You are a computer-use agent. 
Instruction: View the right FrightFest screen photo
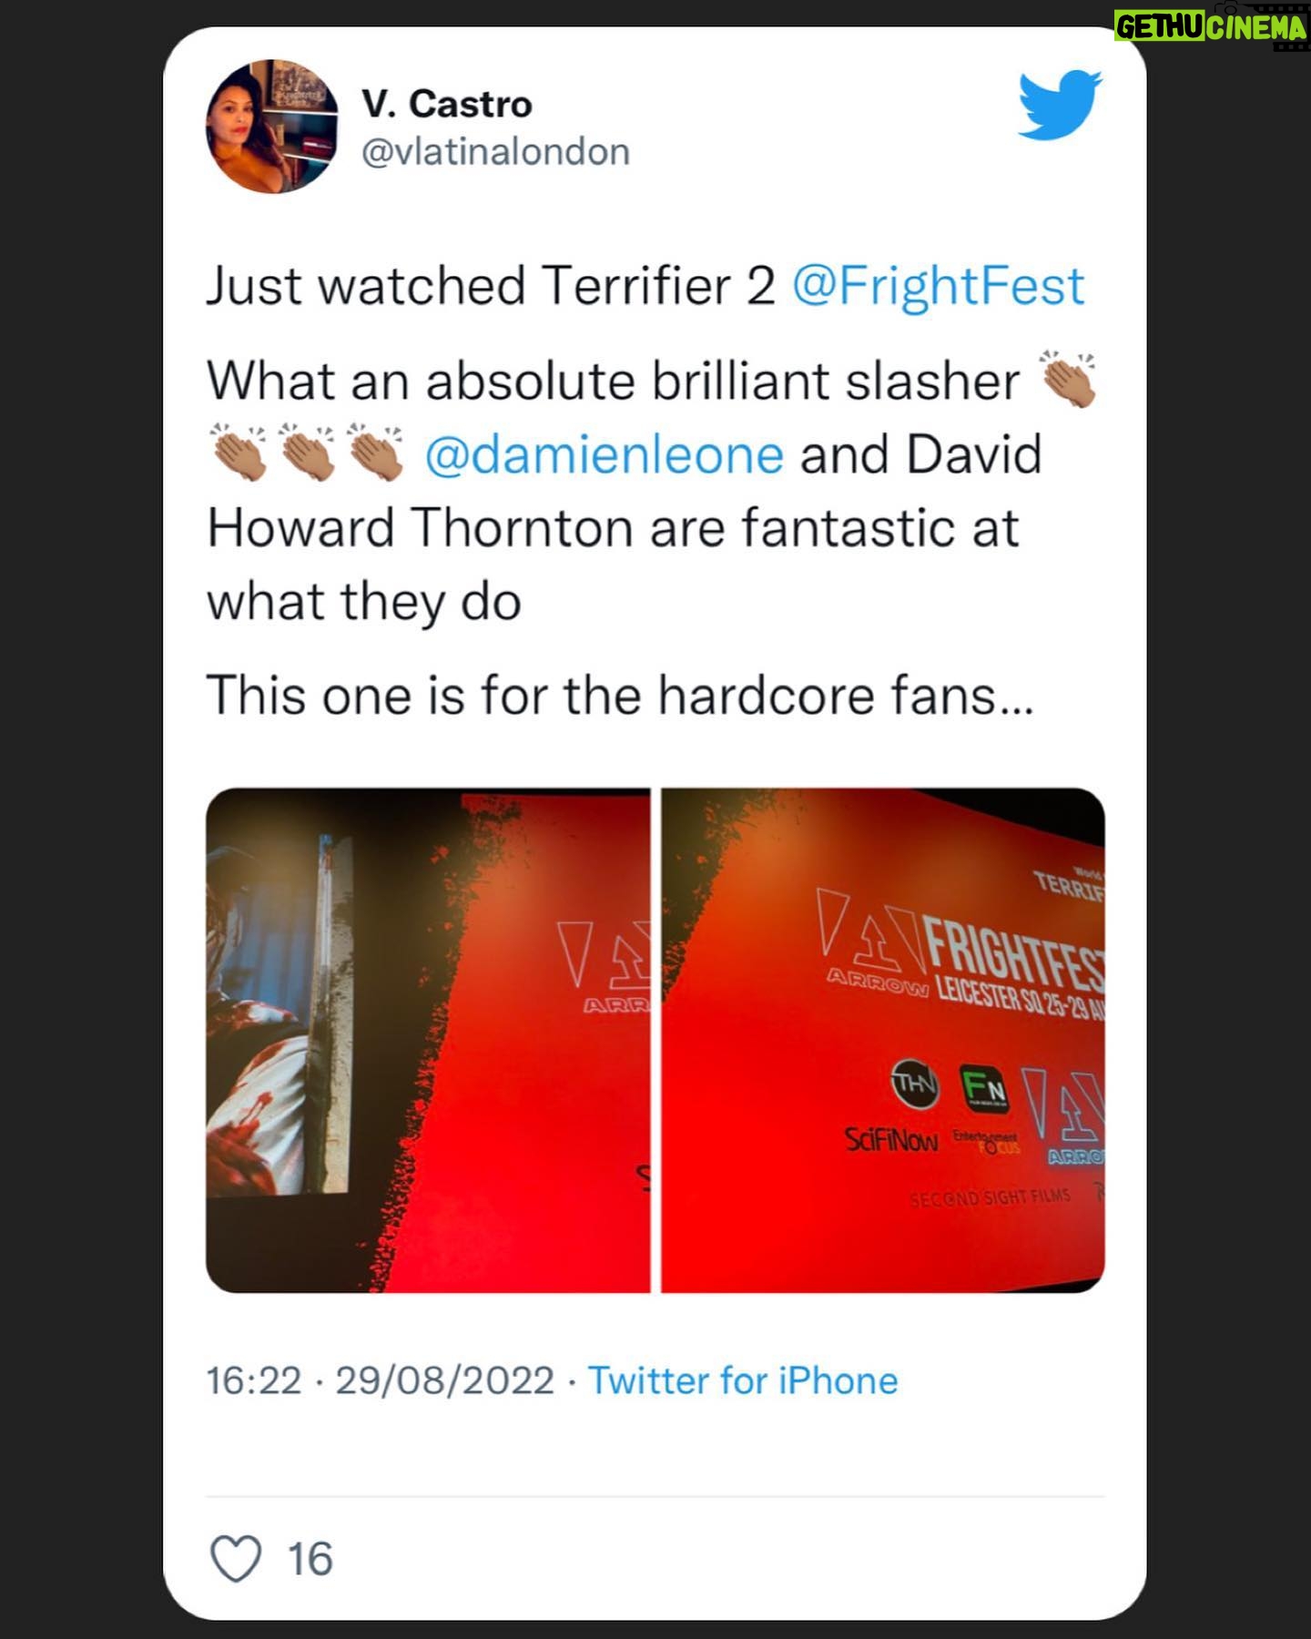883,1040
